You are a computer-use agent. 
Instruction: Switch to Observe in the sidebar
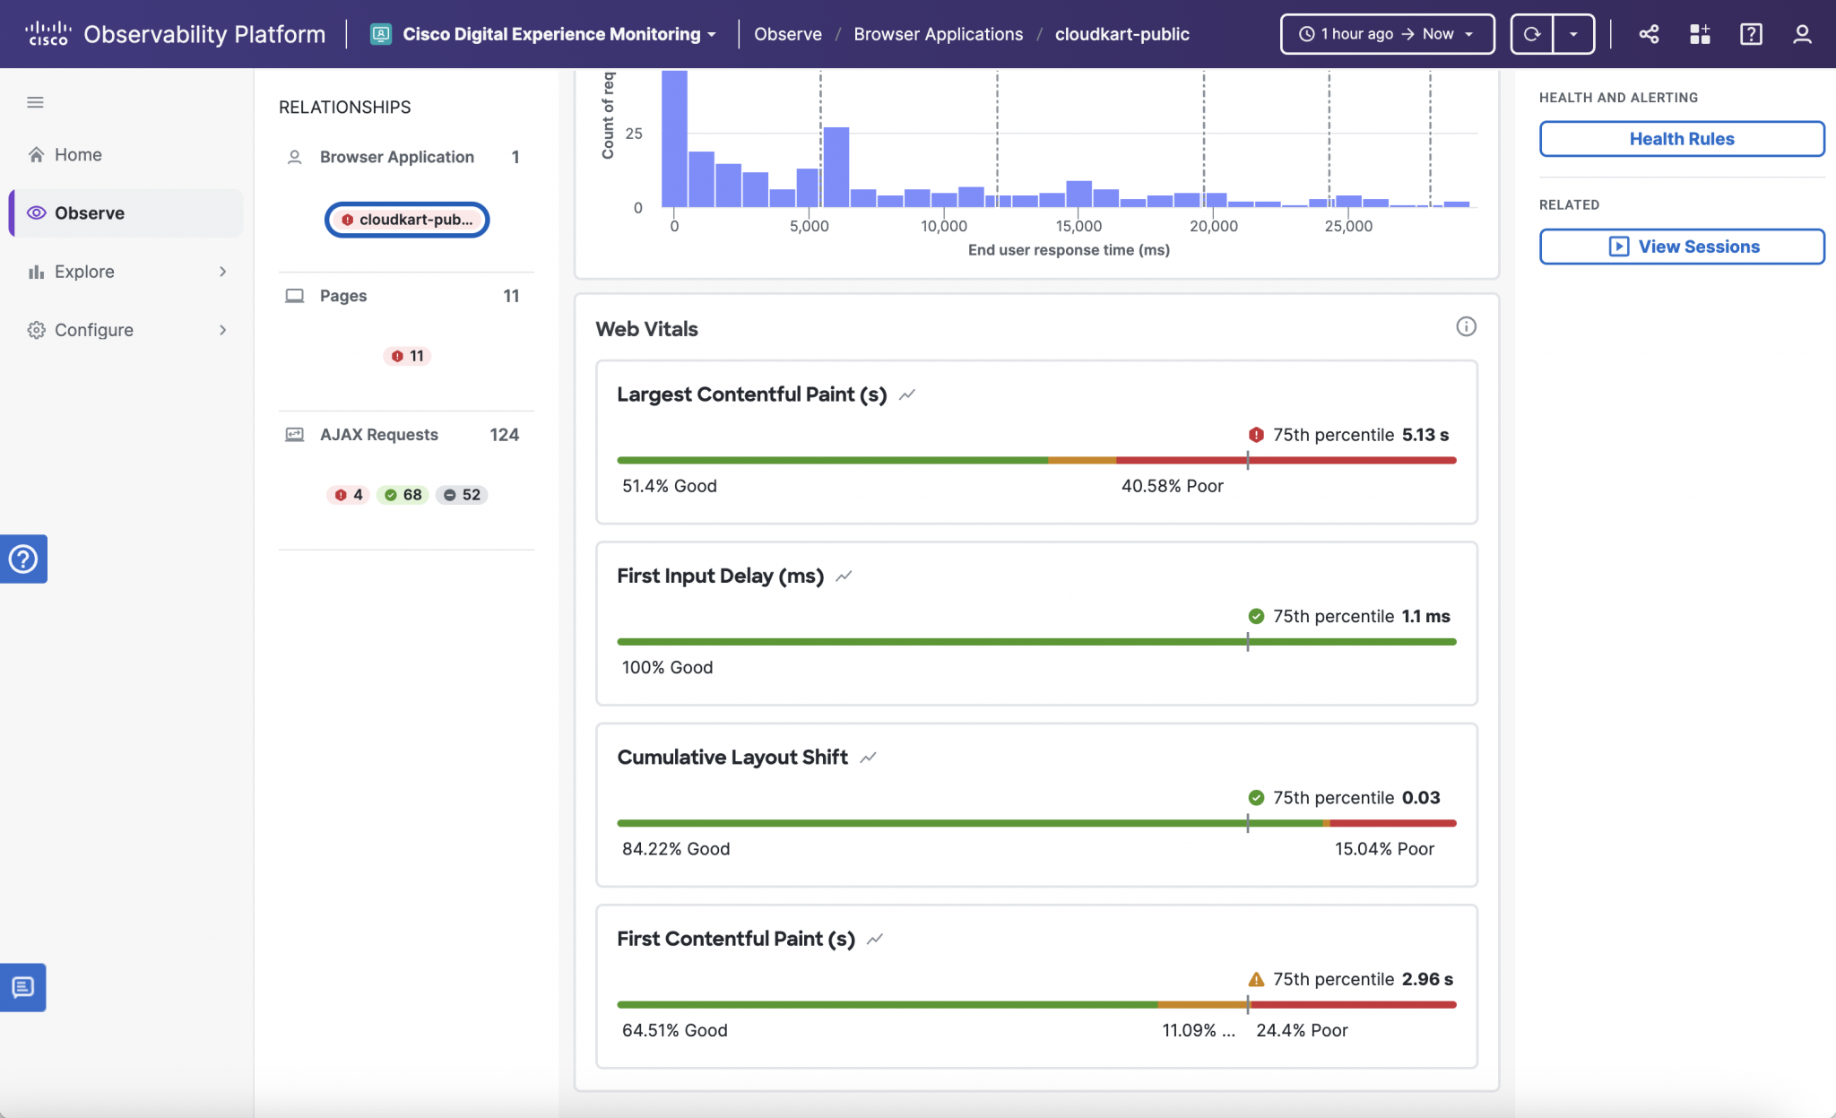(x=90, y=212)
